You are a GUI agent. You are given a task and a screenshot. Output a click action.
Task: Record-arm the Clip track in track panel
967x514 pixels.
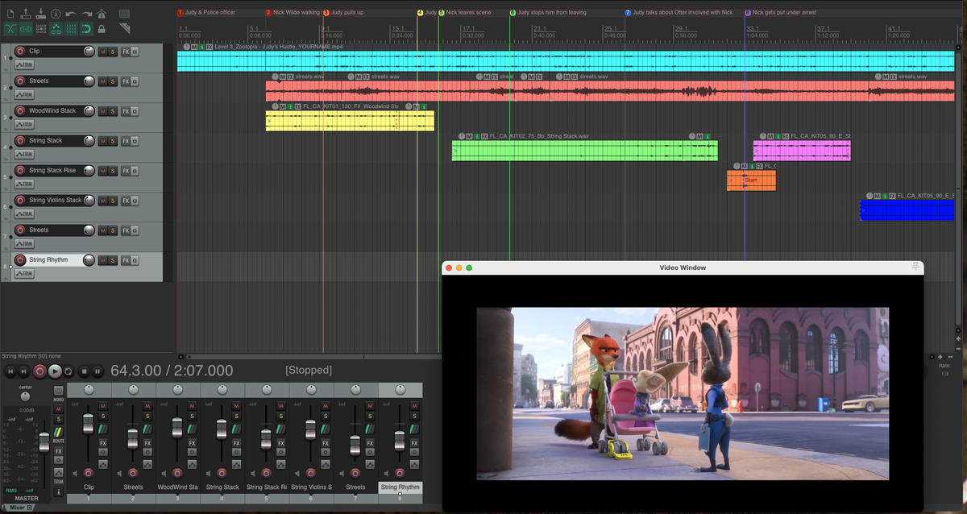tap(21, 52)
